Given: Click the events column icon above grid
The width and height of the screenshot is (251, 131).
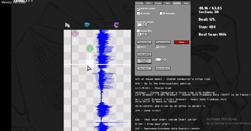Looking at the screenshot, I should (67, 25).
